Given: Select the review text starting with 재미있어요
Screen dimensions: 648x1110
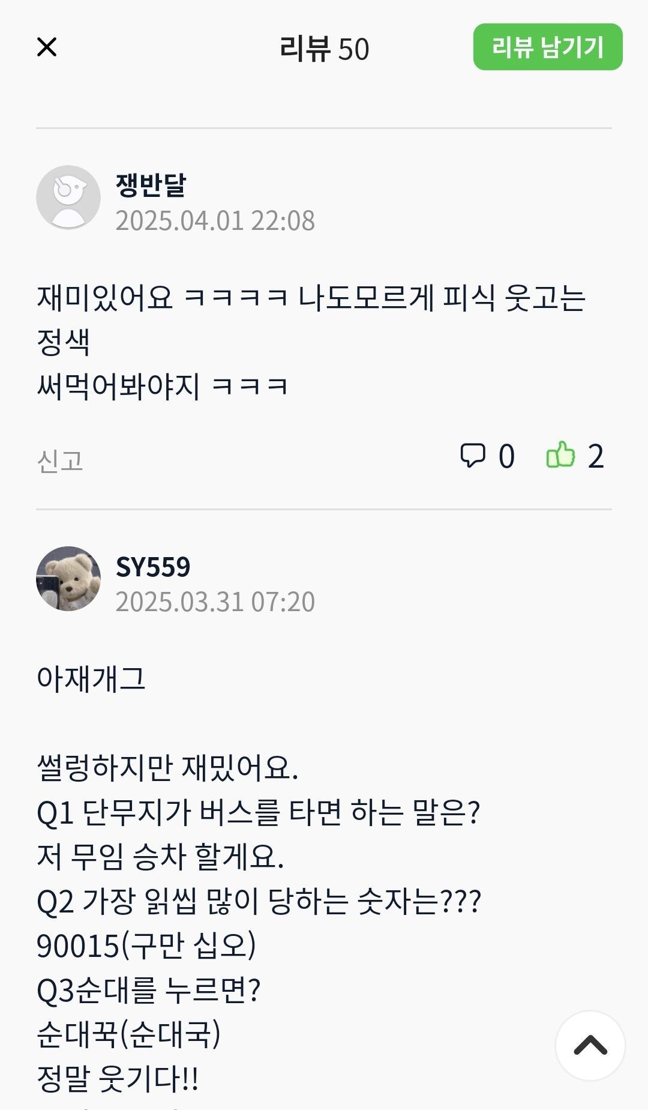Looking at the screenshot, I should [312, 297].
